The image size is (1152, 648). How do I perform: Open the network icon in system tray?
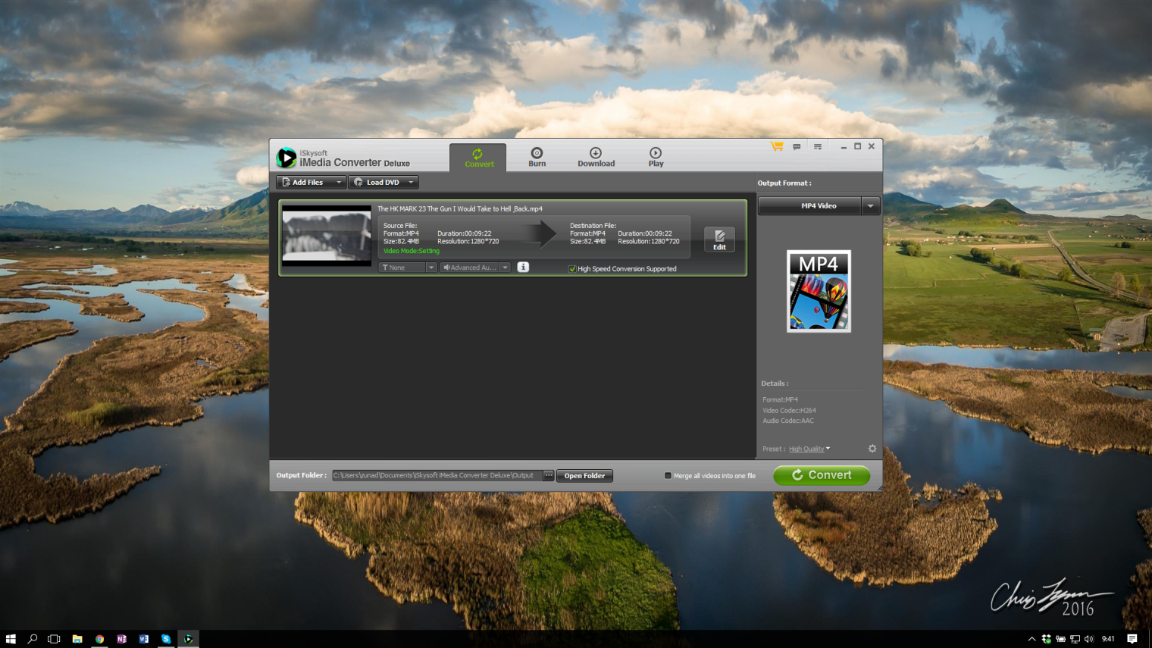1075,639
